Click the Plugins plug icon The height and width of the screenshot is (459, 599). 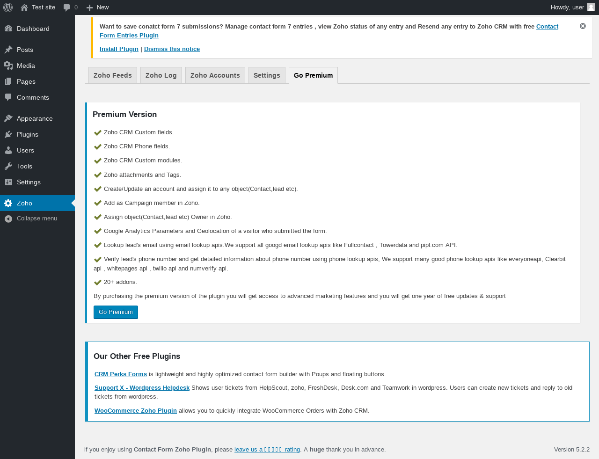click(x=8, y=134)
